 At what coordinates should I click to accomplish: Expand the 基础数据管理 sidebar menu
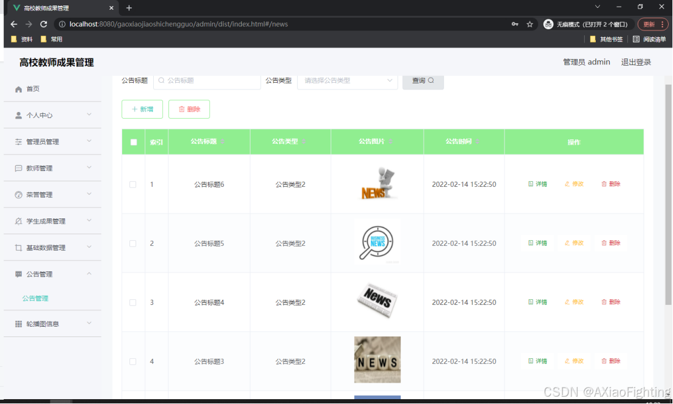[52, 248]
